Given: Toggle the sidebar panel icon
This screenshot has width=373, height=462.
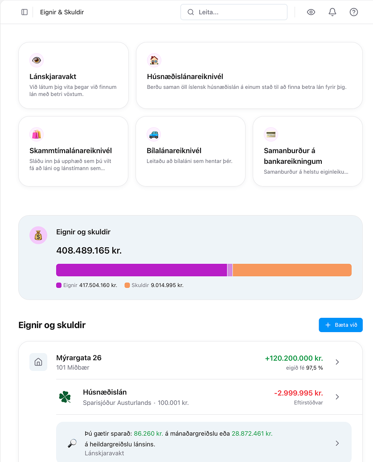Looking at the screenshot, I should (x=25, y=12).
